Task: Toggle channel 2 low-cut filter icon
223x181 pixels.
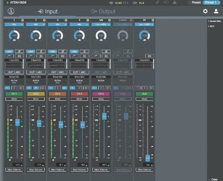Action: coord(31,56)
